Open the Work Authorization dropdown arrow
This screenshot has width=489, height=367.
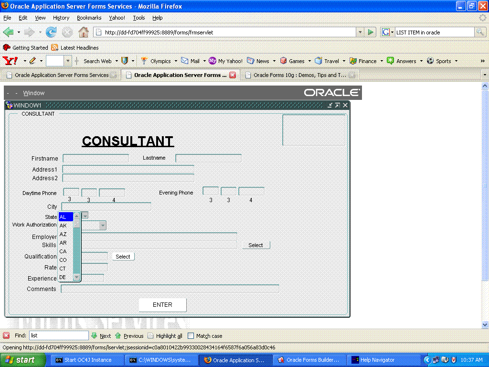tap(102, 226)
